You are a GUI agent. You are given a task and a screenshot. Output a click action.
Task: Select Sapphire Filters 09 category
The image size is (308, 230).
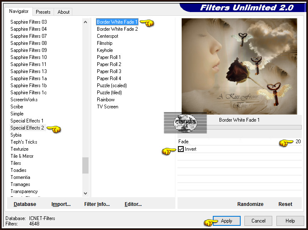pyautogui.click(x=29, y=50)
